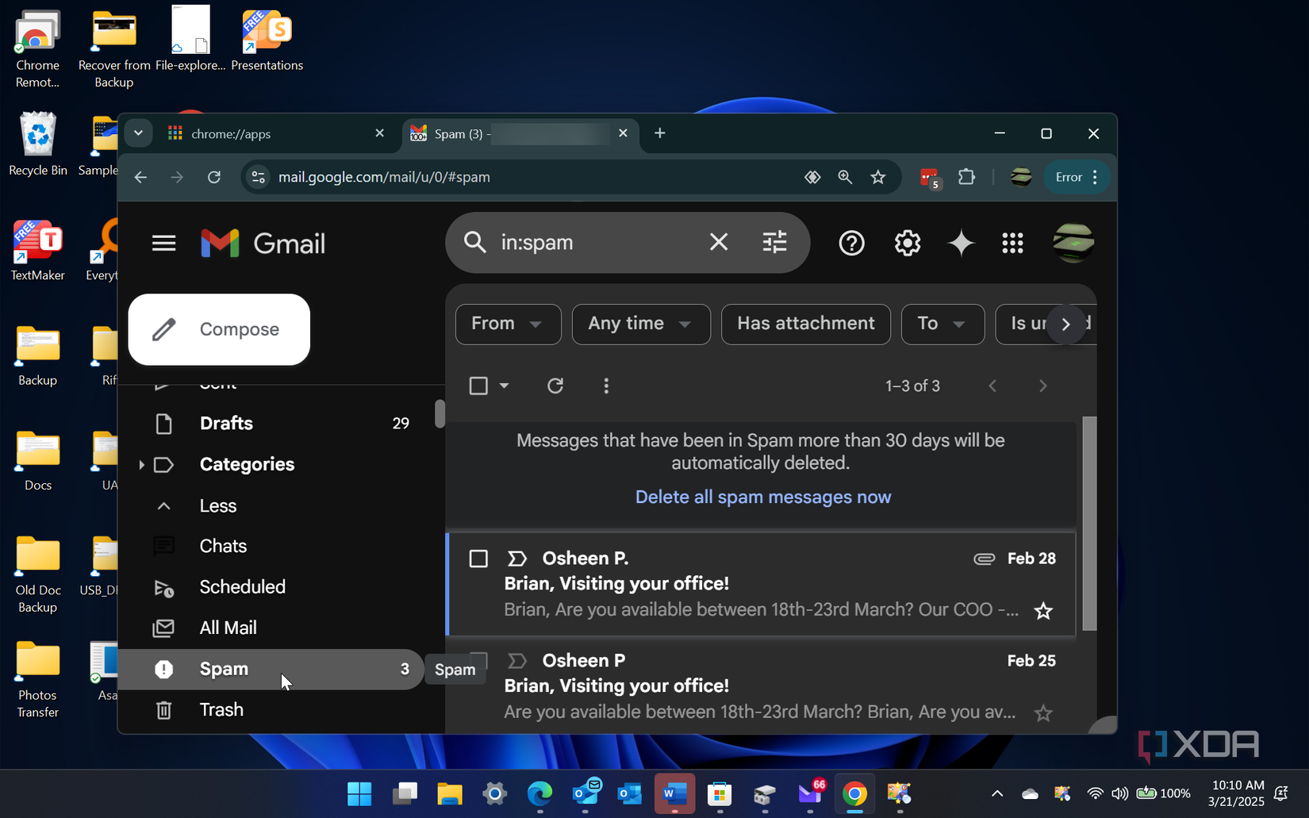This screenshot has height=818, width=1309.
Task: Collapse sidebar with Less
Action: click(217, 506)
